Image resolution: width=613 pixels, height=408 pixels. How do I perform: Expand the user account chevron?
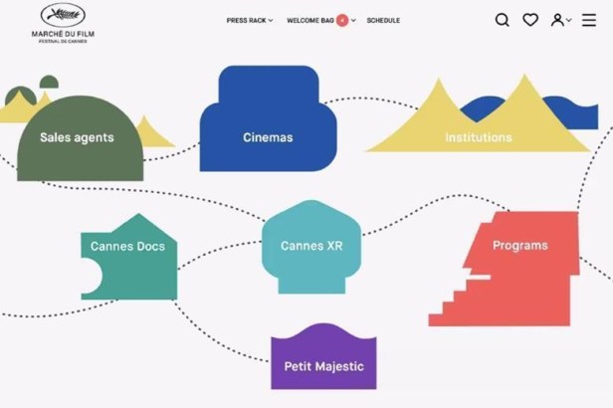[x=568, y=21]
